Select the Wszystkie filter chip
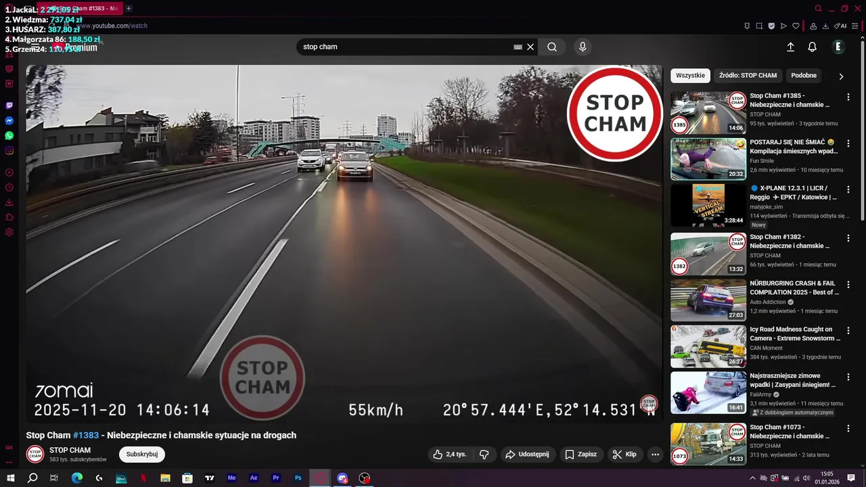Viewport: 866px width, 487px height. pos(690,76)
